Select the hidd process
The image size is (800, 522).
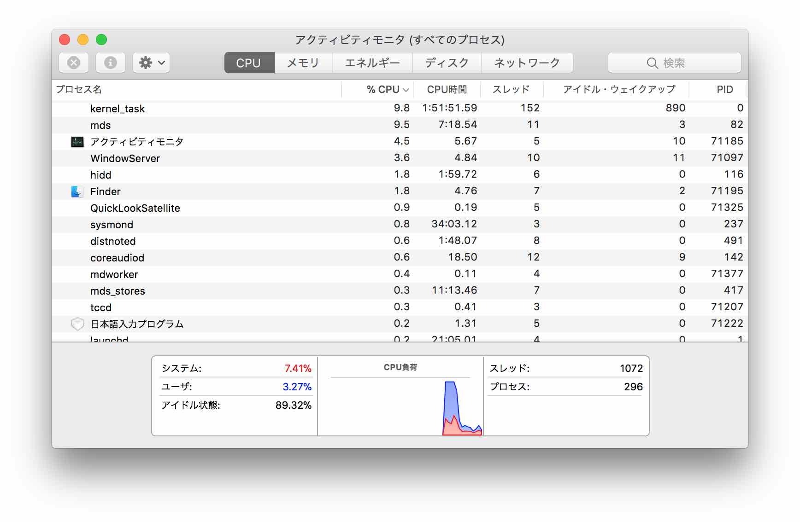click(100, 175)
